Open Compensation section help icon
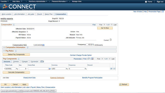 14,25
